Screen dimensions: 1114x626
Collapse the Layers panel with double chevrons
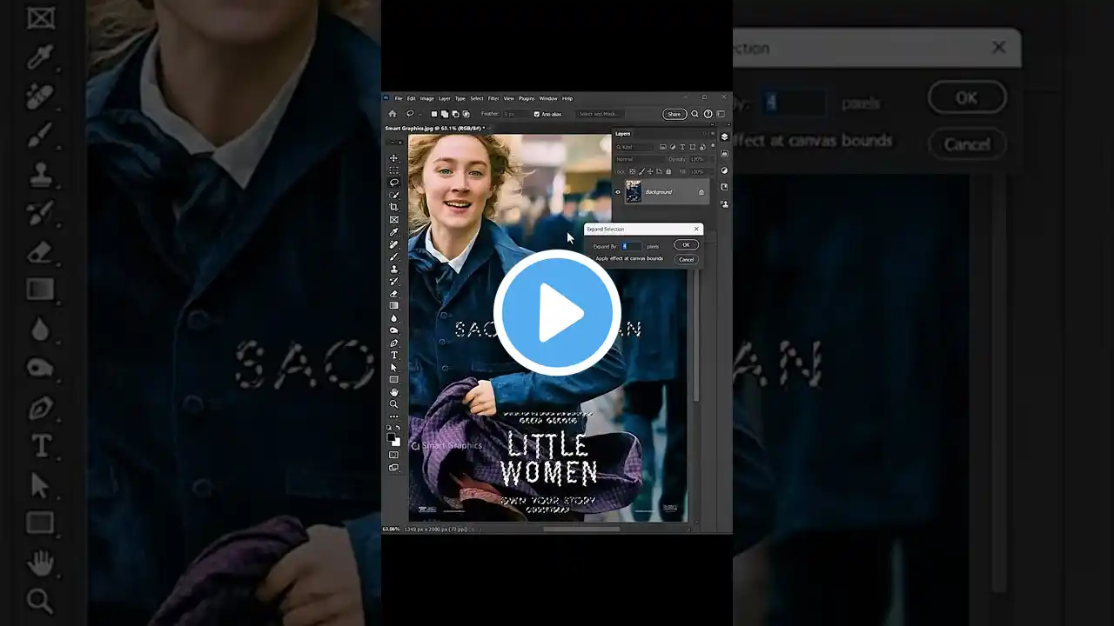point(704,134)
